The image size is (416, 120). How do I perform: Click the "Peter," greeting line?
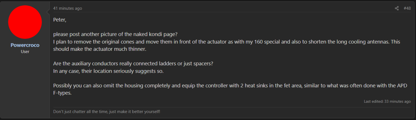tap(60, 20)
